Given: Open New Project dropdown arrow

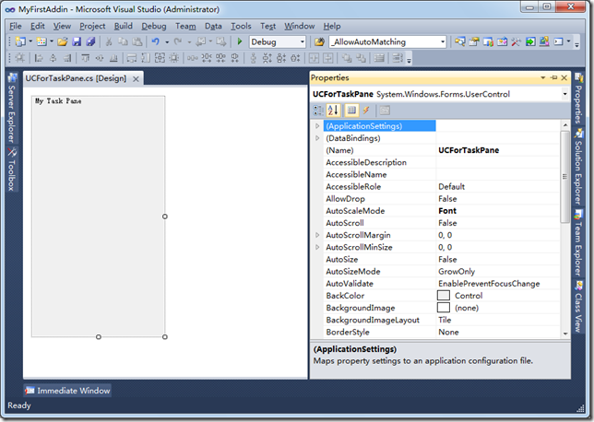Looking at the screenshot, I should pyautogui.click(x=30, y=41).
